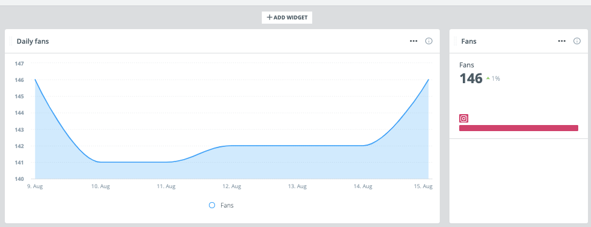Click the Fans widget header title

click(x=469, y=41)
